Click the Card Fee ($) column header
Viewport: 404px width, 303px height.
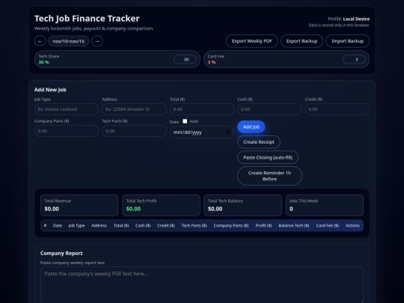coord(328,225)
